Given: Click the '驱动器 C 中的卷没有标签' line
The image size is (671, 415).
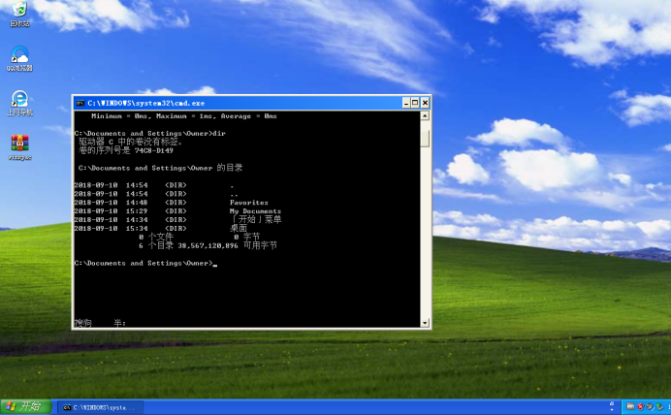Looking at the screenshot, I should (x=131, y=142).
